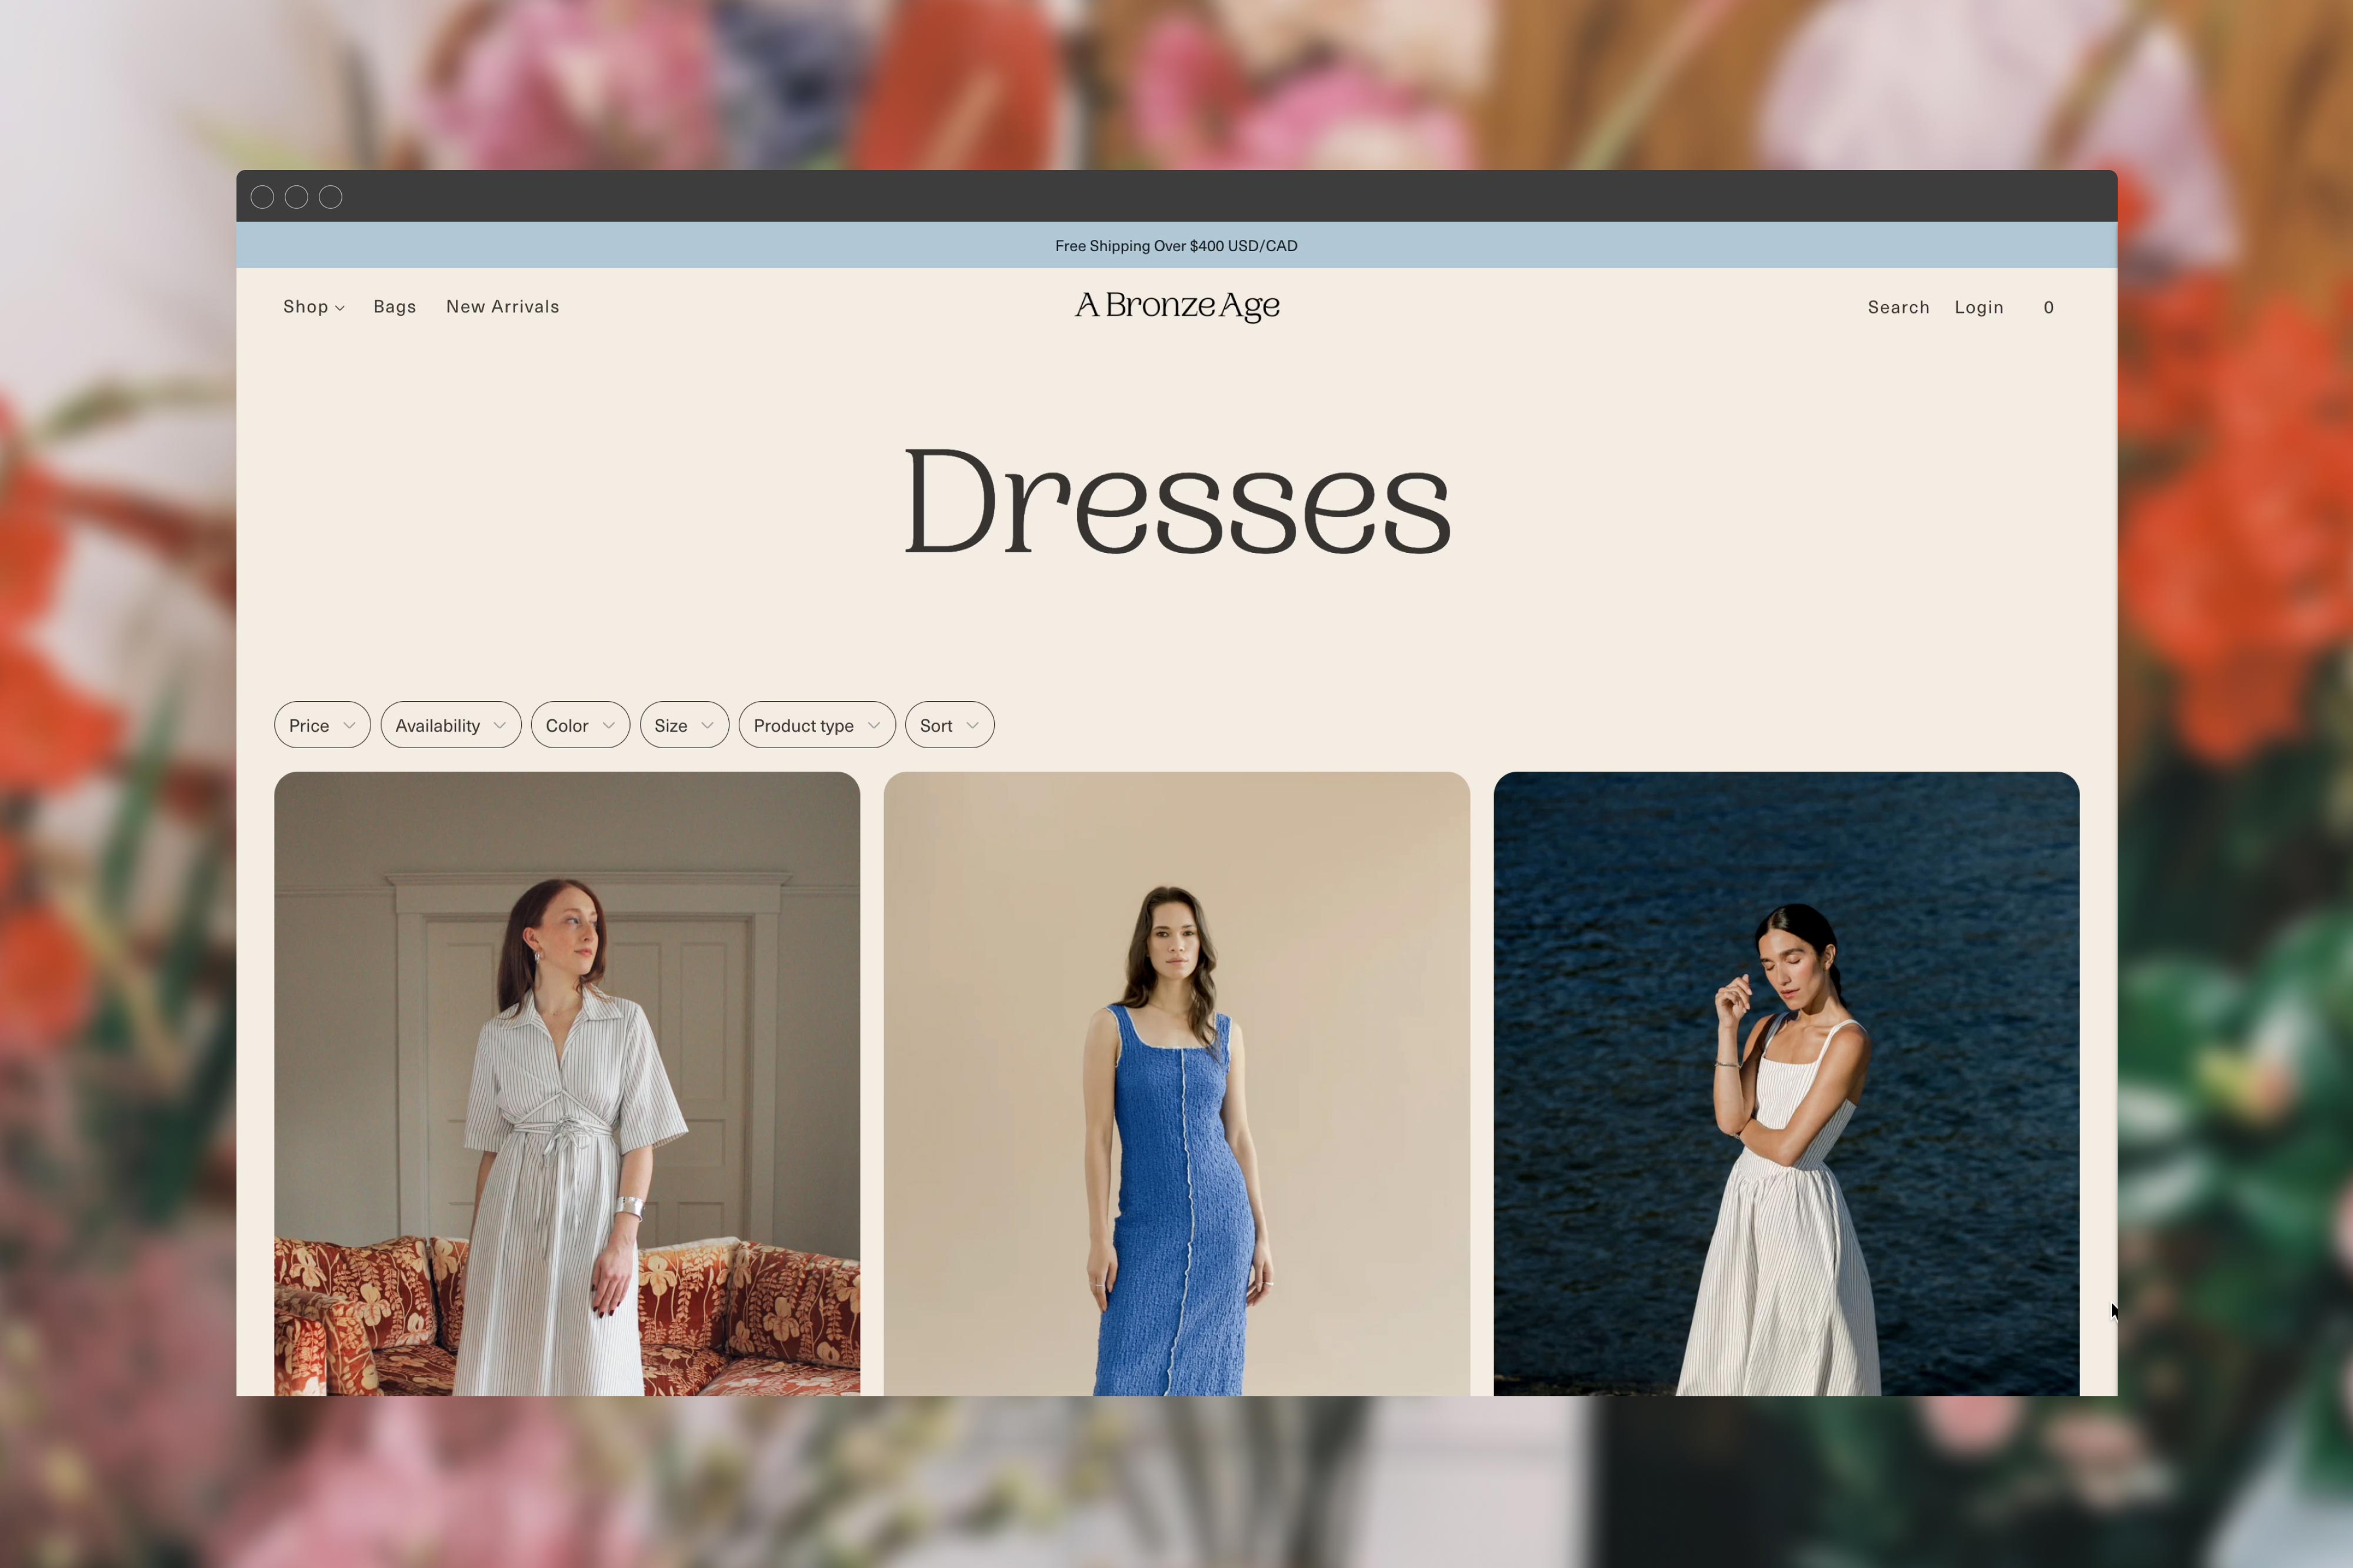Open the New Arrivals page
Image resolution: width=2353 pixels, height=1568 pixels.
click(502, 307)
